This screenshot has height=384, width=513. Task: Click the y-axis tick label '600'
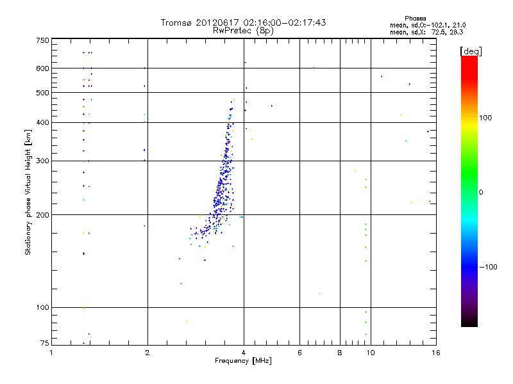click(42, 68)
